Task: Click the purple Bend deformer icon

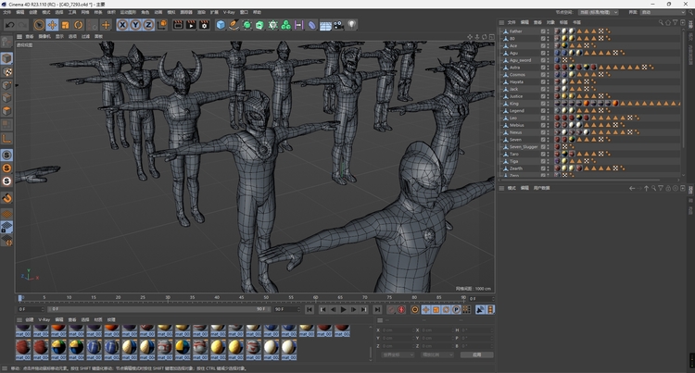Action: click(312, 25)
